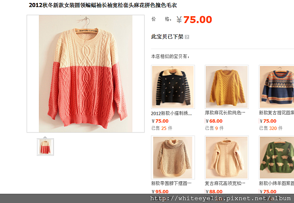Open the yellow cable knit sweater thumbnail

227,87
